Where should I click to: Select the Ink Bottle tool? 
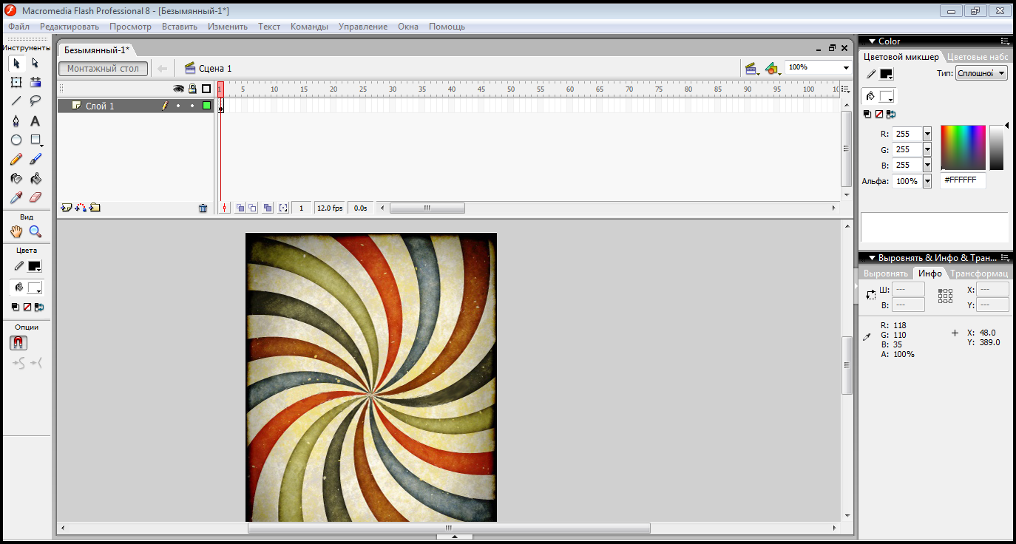(x=16, y=178)
